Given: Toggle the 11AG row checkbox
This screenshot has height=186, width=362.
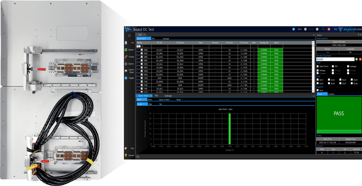Looking at the screenshot, I should [x=142, y=78].
